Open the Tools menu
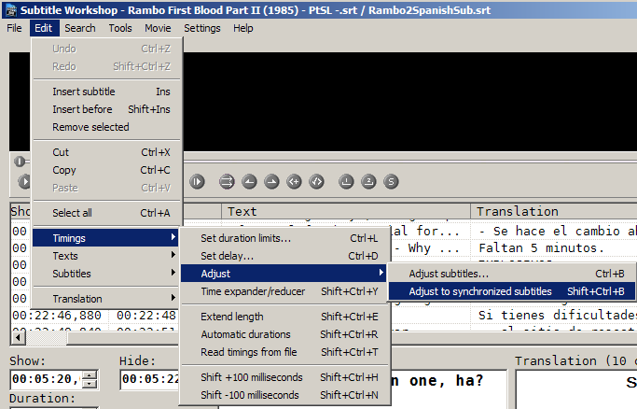The width and height of the screenshot is (637, 409). [x=120, y=28]
